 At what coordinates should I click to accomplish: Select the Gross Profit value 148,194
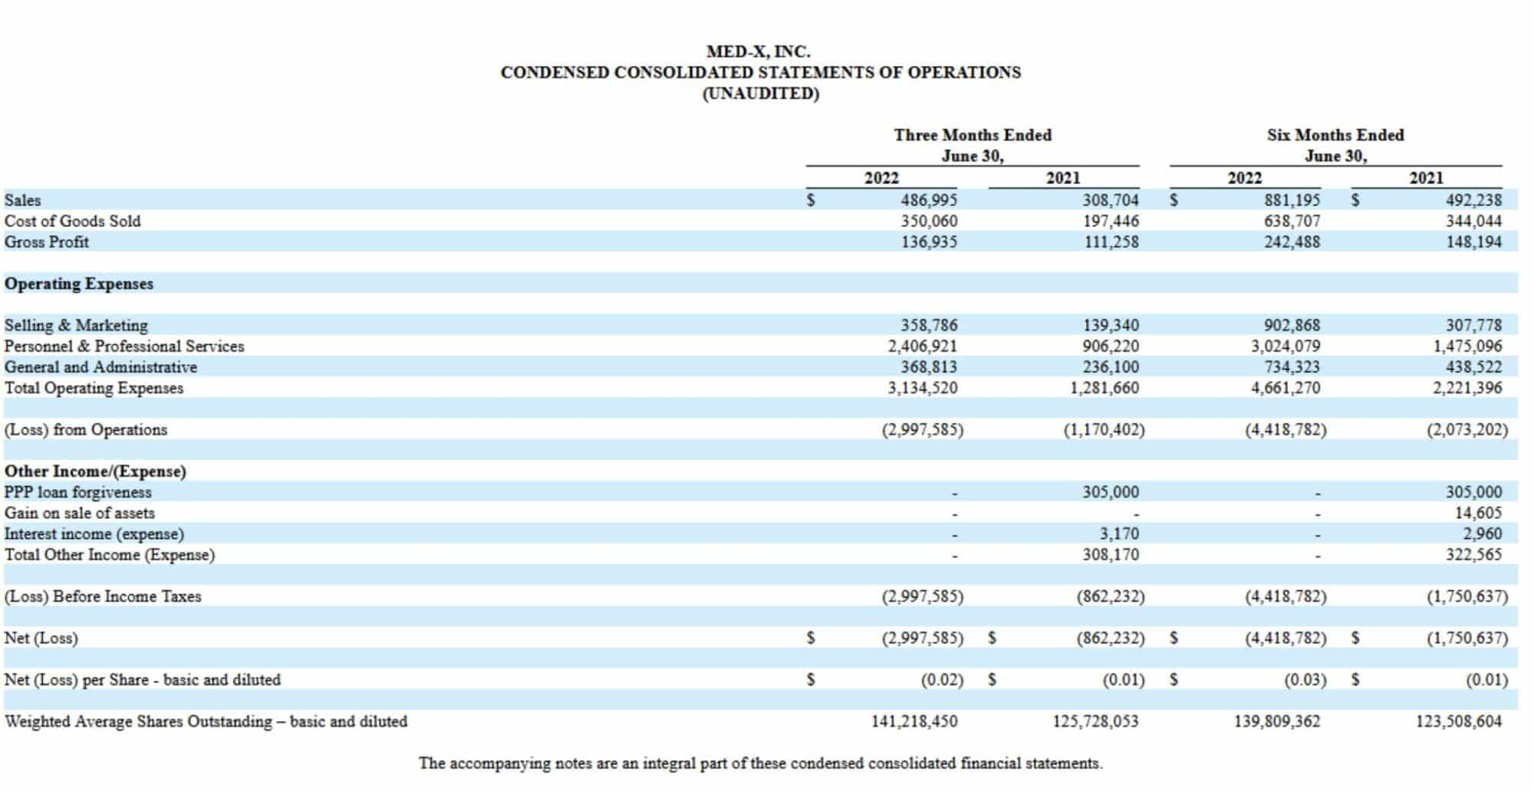pos(1474,241)
